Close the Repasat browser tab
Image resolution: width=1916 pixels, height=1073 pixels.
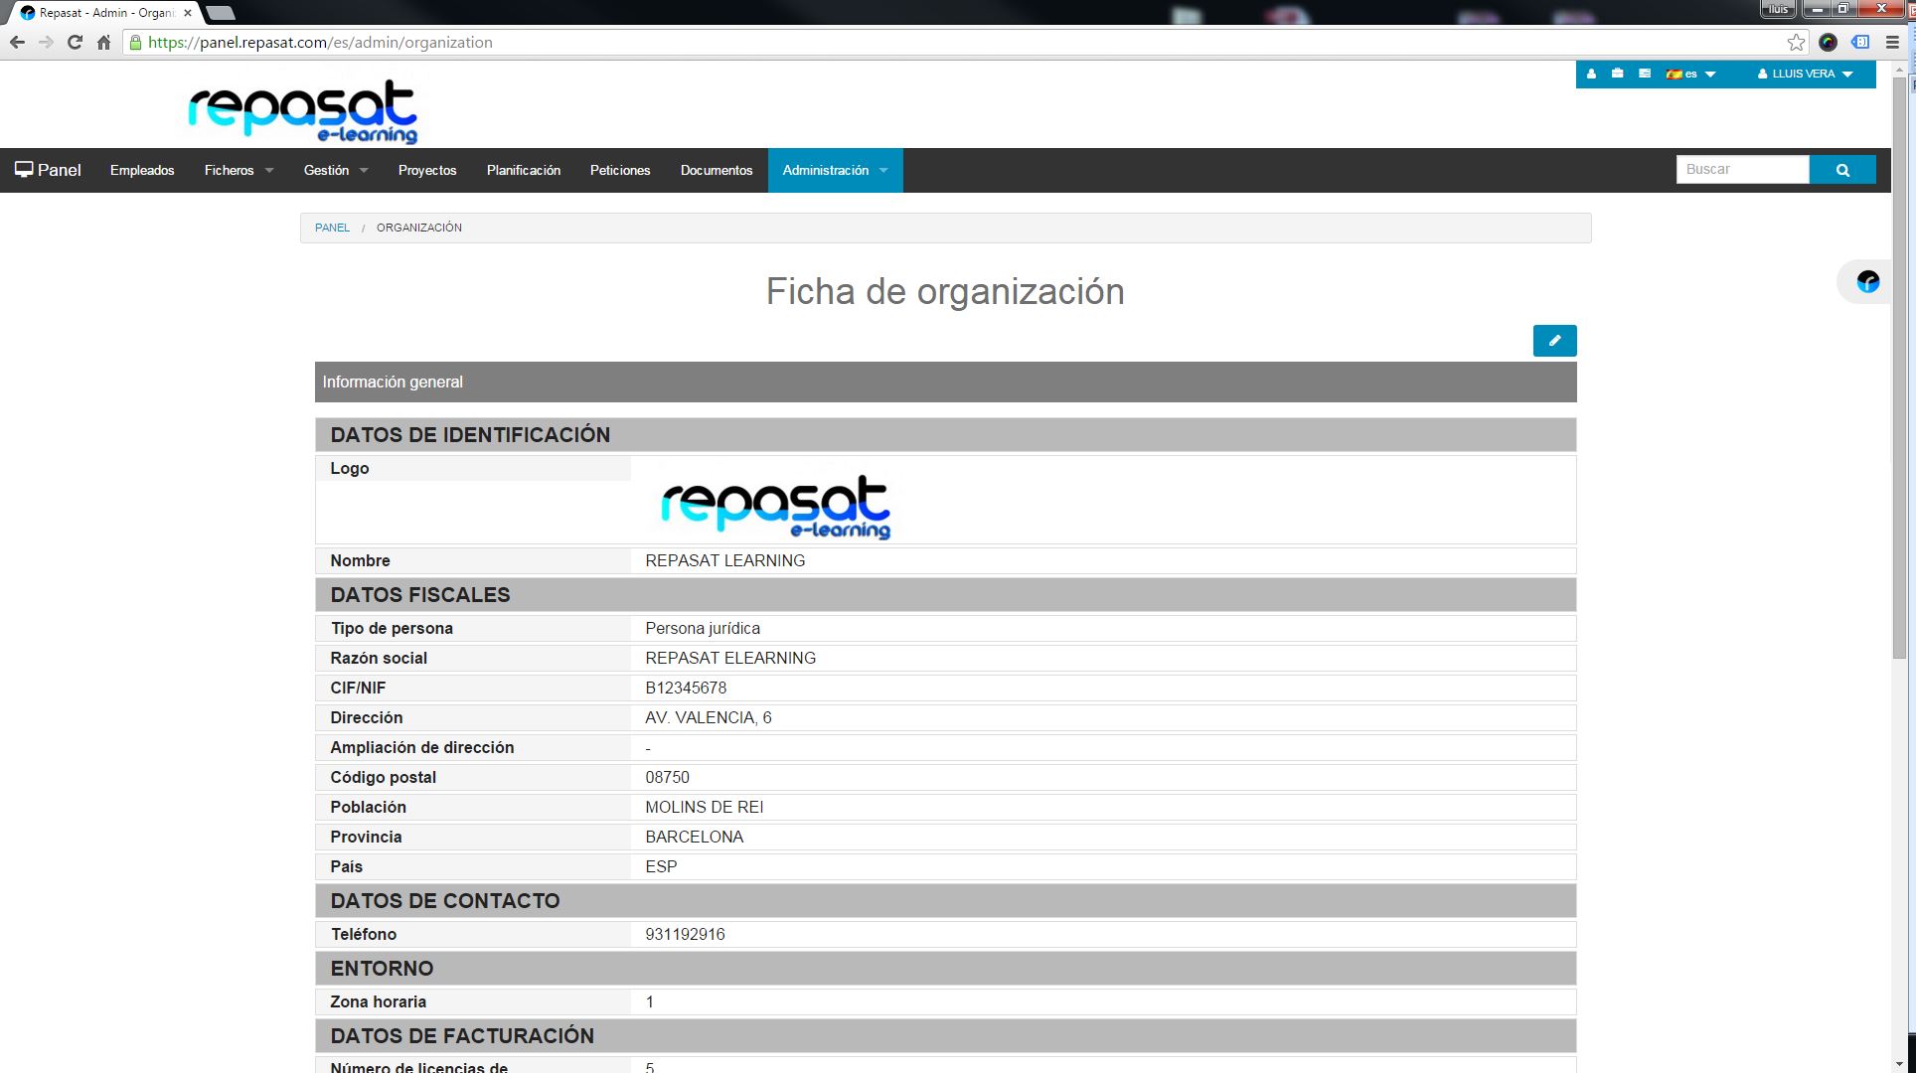188,13
